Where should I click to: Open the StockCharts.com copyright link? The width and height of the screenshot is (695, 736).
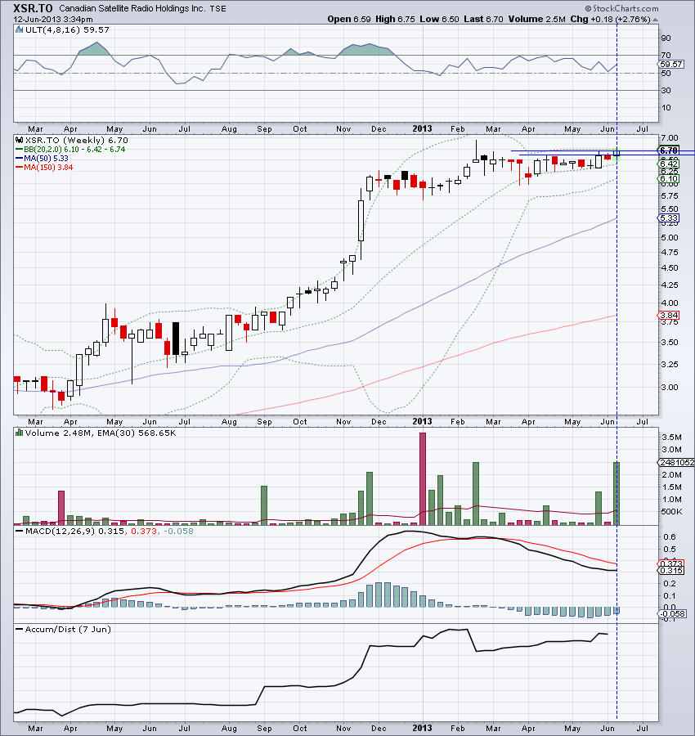(x=621, y=8)
